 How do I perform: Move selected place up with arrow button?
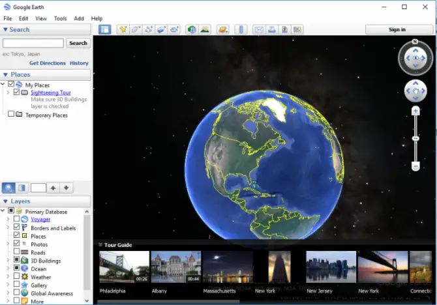pyautogui.click(x=53, y=188)
